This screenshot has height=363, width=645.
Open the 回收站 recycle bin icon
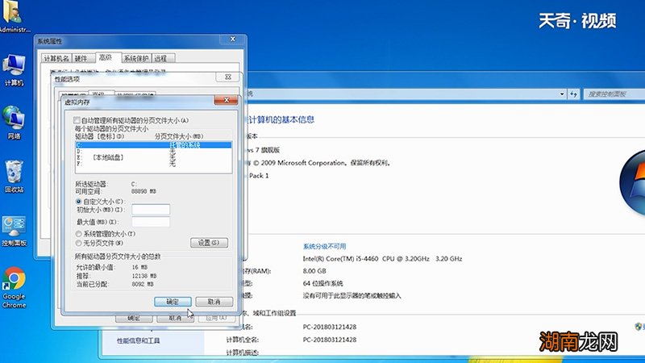(x=14, y=176)
